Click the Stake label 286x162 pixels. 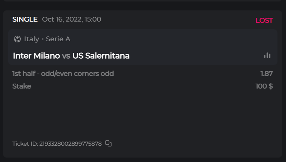click(22, 86)
